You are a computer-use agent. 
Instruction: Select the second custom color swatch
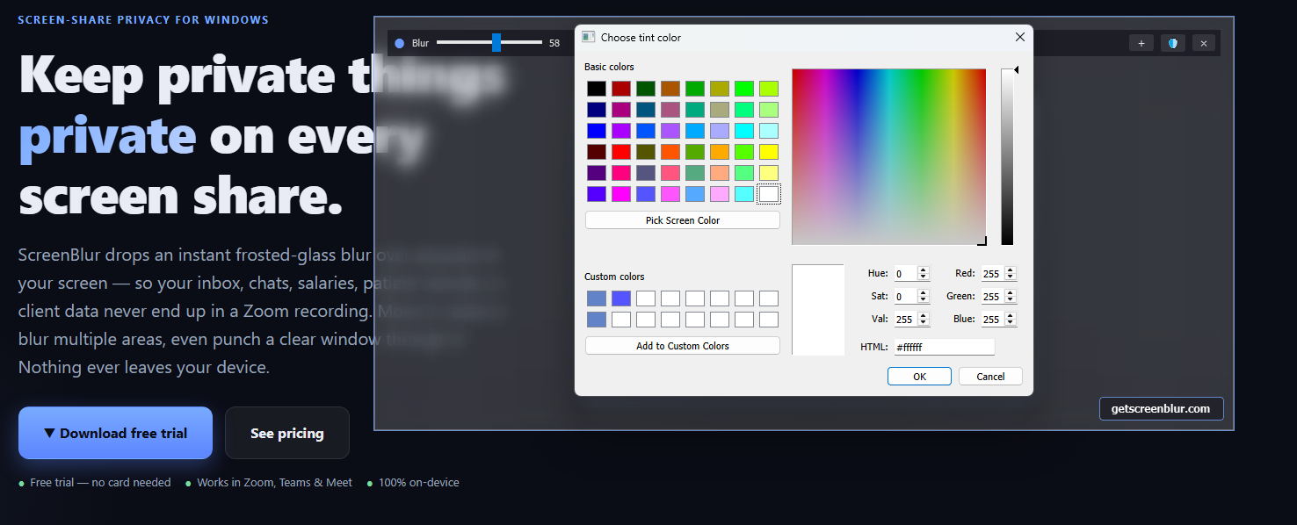click(621, 298)
